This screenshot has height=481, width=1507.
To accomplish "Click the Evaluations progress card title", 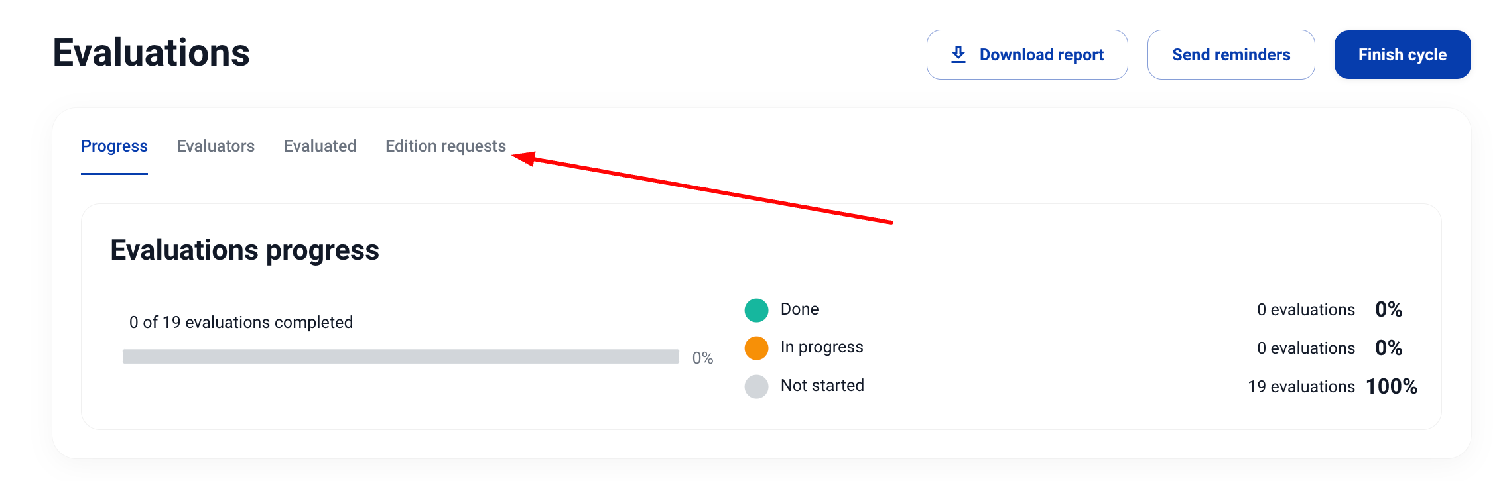I will tap(245, 250).
